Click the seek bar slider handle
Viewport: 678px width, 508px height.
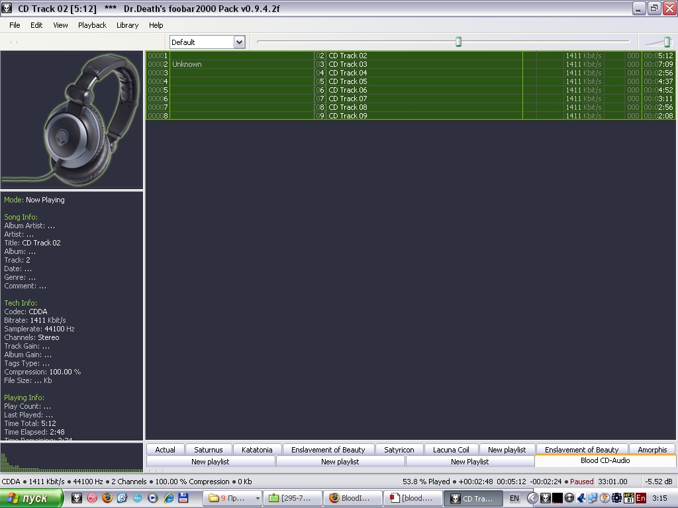click(x=458, y=42)
